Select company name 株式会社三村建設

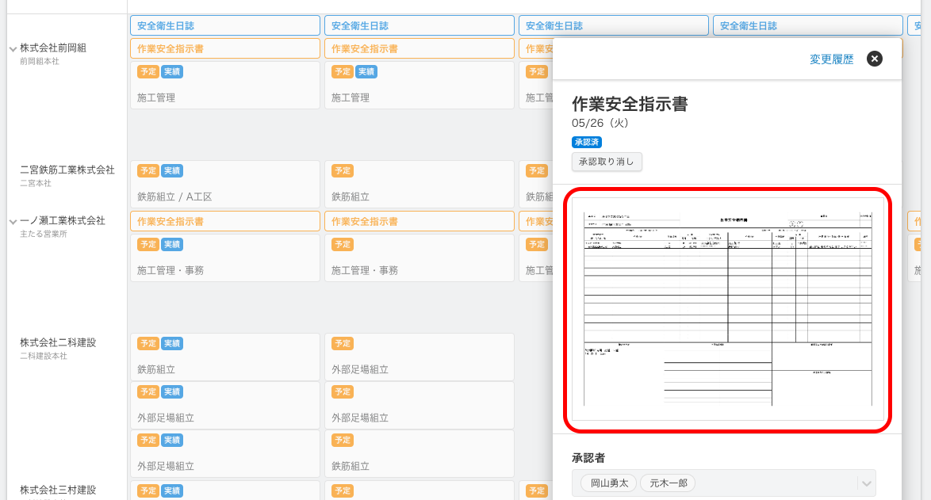[58, 490]
